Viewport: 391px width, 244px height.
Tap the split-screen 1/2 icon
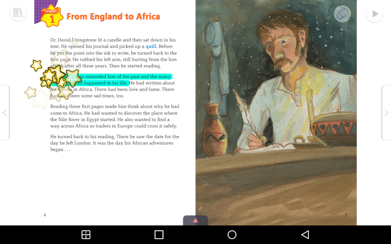(x=86, y=235)
